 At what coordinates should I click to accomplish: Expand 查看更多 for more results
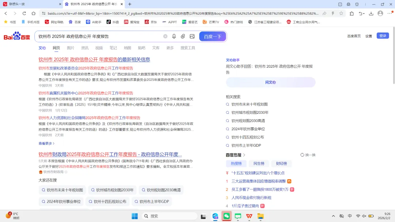click(x=46, y=143)
